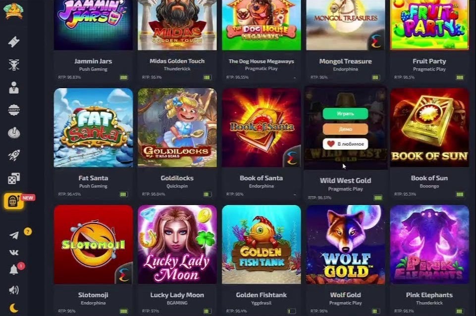
Task: Open the notifications bell icon
Action: point(14,269)
